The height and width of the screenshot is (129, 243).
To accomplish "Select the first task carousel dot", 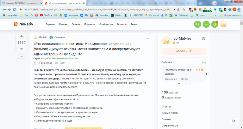I will point(179,84).
